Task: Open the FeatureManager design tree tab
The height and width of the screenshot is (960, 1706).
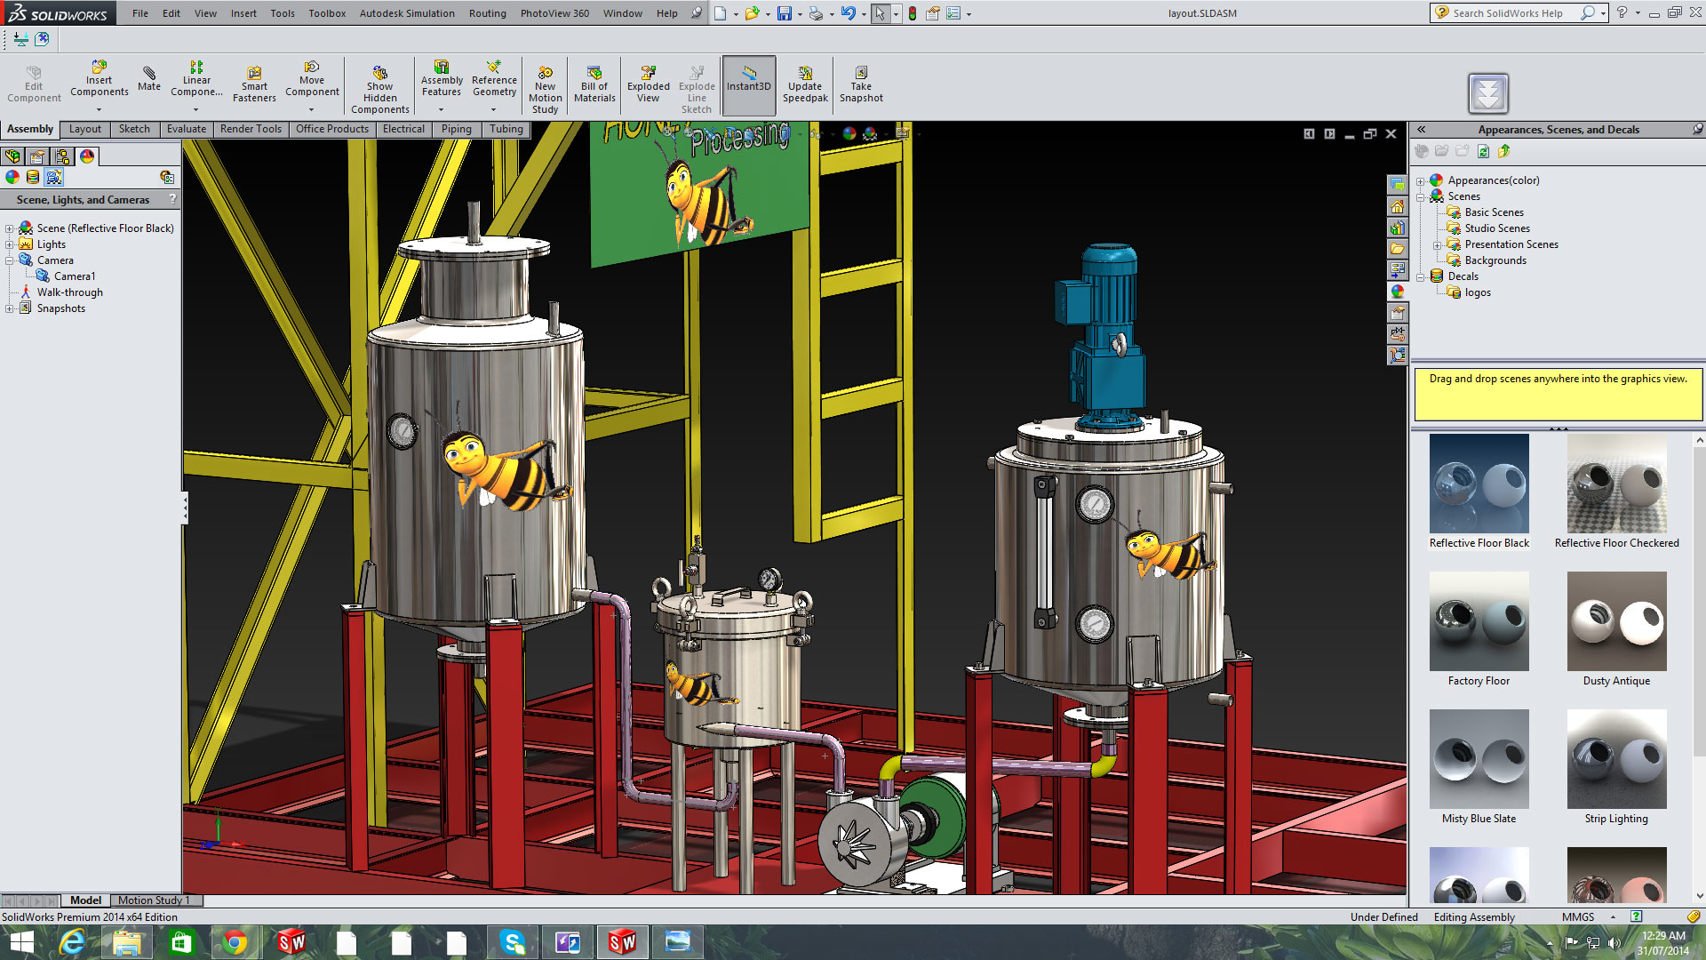Action: click(x=13, y=156)
